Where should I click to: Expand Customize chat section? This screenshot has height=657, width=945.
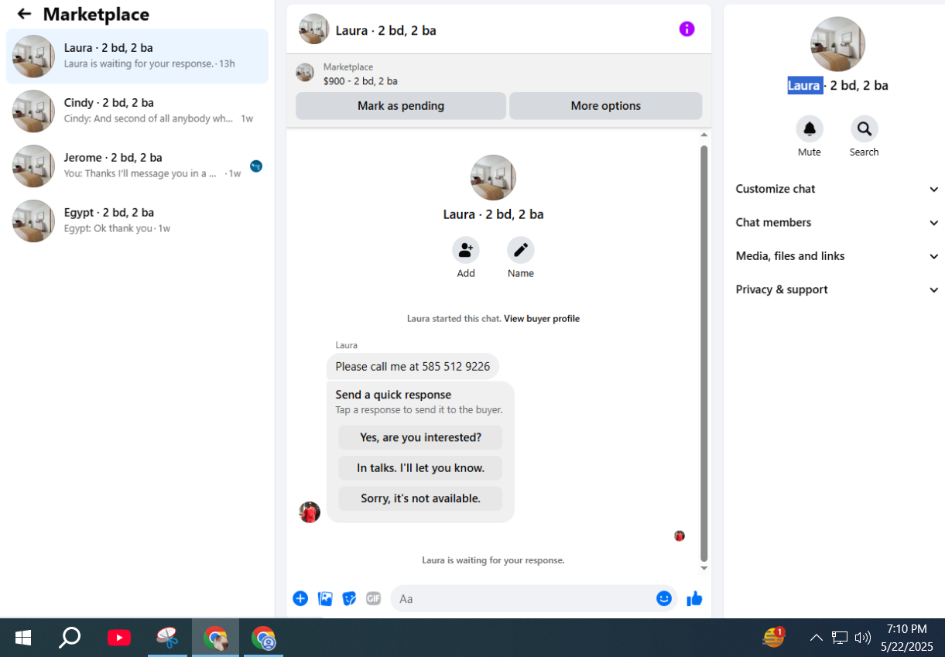(x=837, y=189)
